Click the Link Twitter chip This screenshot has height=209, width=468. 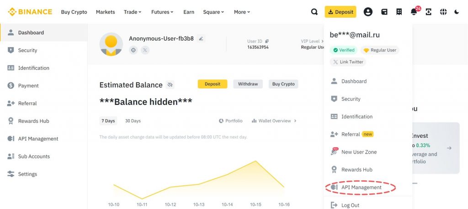coord(348,62)
